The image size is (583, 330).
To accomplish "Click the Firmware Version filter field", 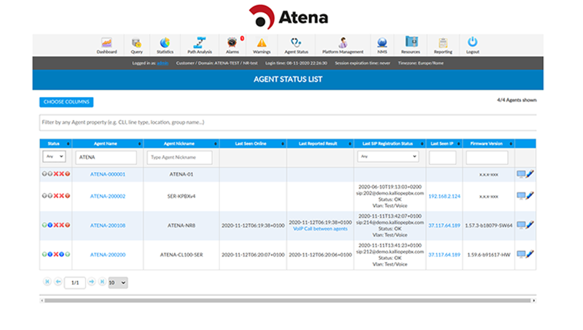I will coord(487,157).
